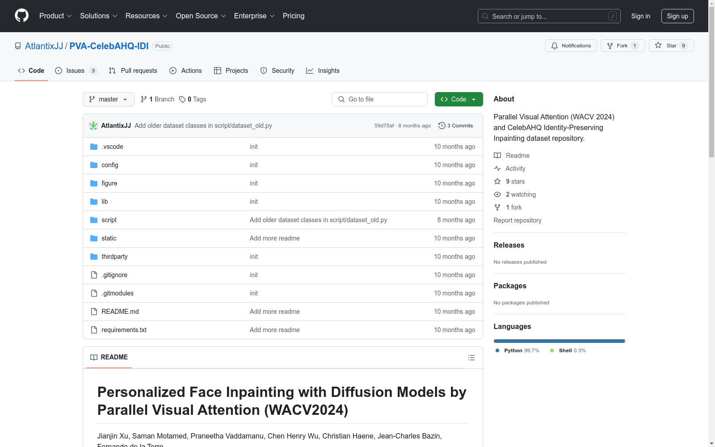Viewport: 715px width, 447px height.
Task: Open the master branch selector
Action: (x=109, y=99)
